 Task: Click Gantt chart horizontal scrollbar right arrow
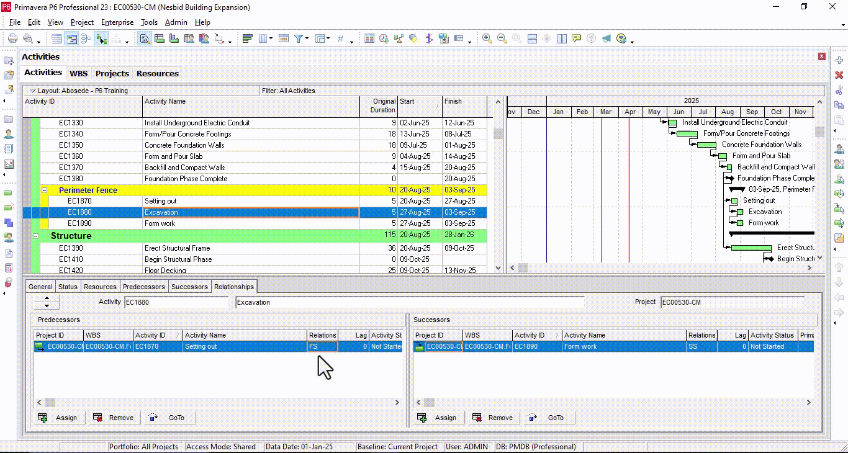[x=811, y=268]
